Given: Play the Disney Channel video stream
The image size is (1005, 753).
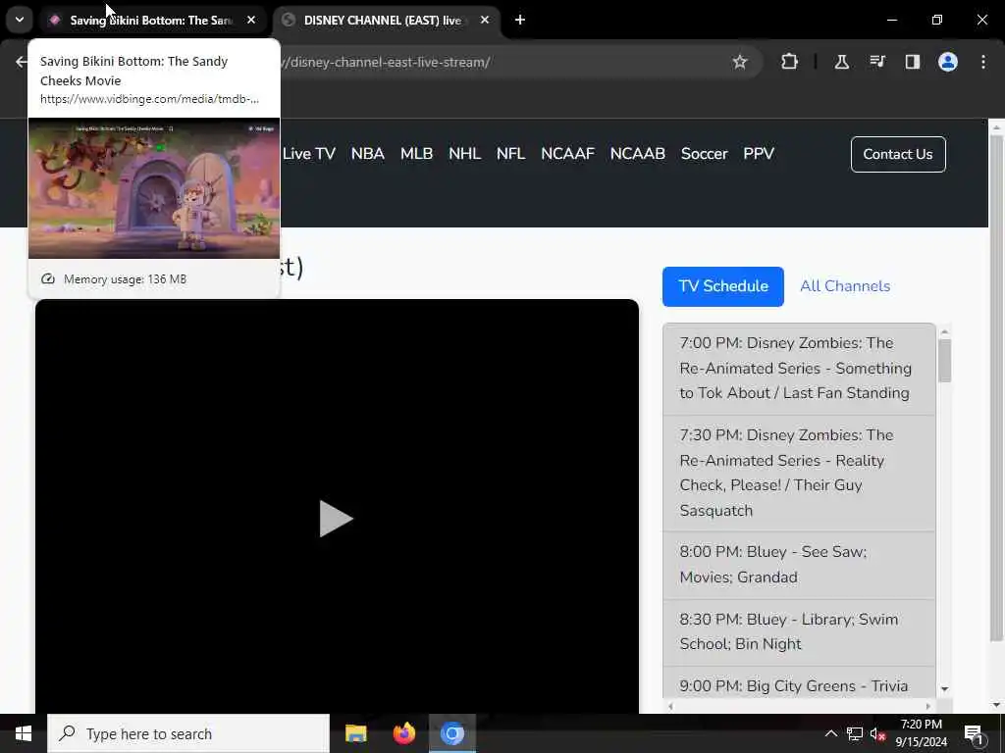Looking at the screenshot, I should [336, 519].
